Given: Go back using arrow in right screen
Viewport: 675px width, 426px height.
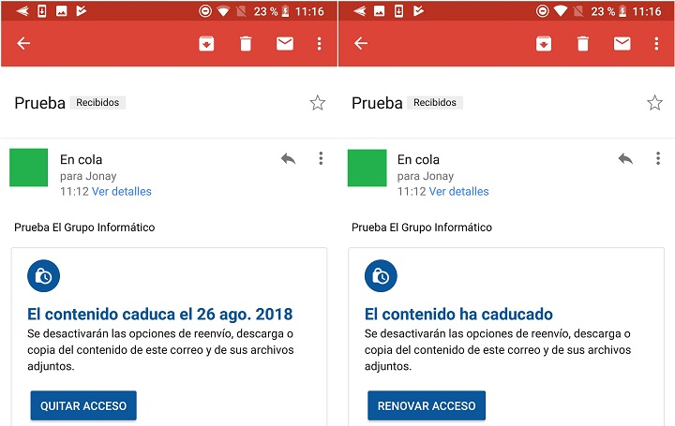Looking at the screenshot, I should point(361,43).
